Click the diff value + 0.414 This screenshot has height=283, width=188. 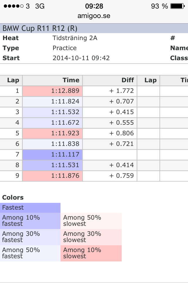click(121, 165)
